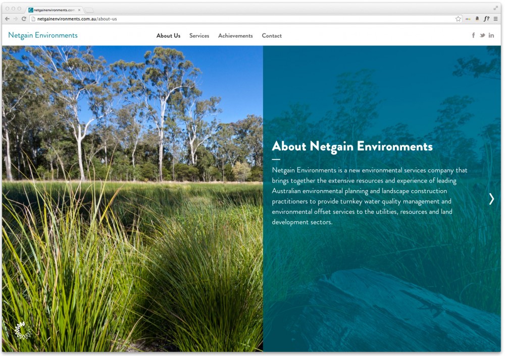Open a new tab beside netgainenvironments tab
505x356 pixels.
(89, 10)
